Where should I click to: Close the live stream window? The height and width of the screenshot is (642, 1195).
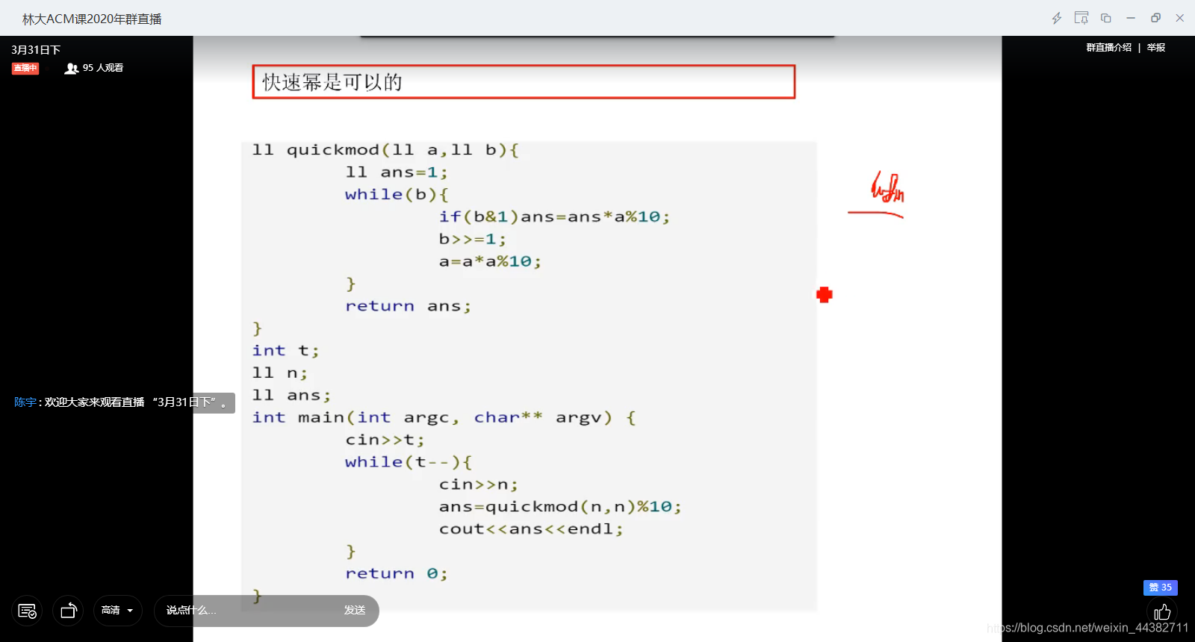pyautogui.click(x=1180, y=18)
